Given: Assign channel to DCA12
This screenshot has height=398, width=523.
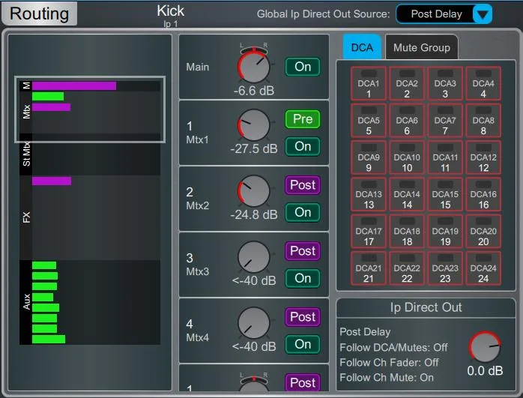Looking at the screenshot, I should point(483,157).
